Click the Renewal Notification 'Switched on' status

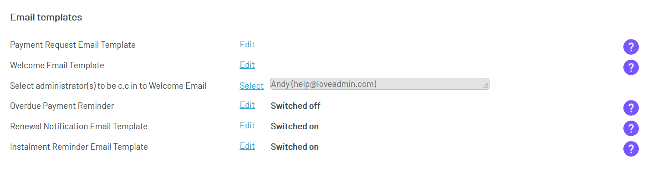295,127
